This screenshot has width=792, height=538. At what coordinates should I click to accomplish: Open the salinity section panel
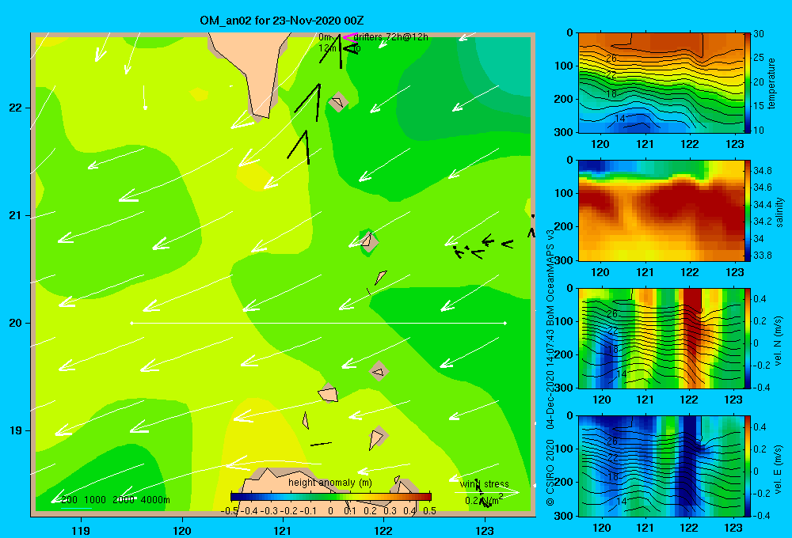(661, 210)
